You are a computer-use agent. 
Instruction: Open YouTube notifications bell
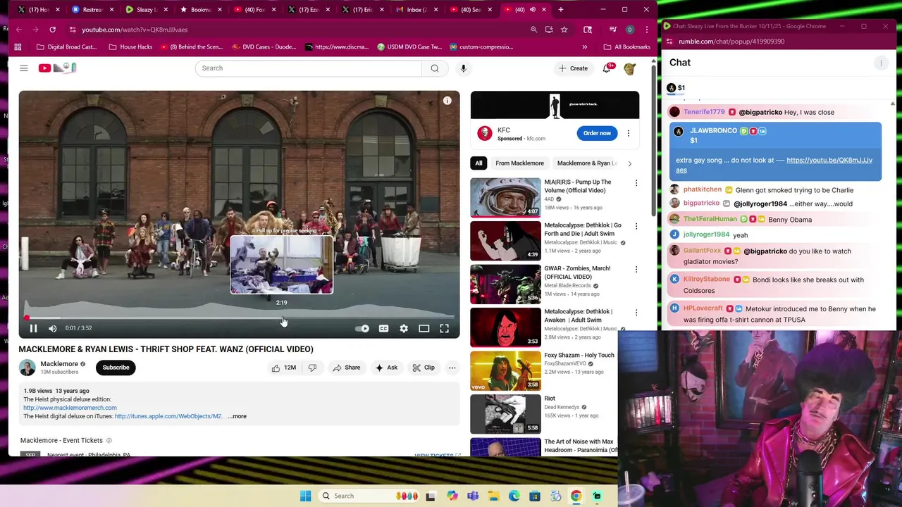coord(607,68)
